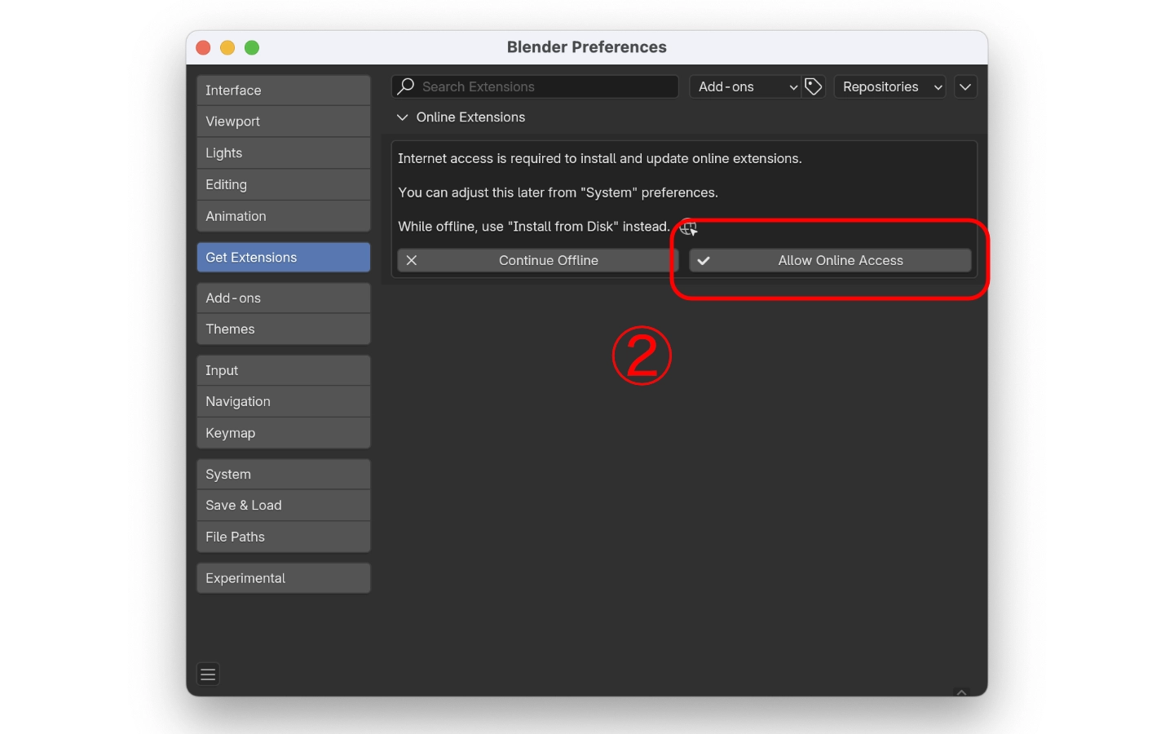Viewport: 1174px width, 734px height.
Task: Click the checkmark icon on Allow Online Access
Action: 704,260
